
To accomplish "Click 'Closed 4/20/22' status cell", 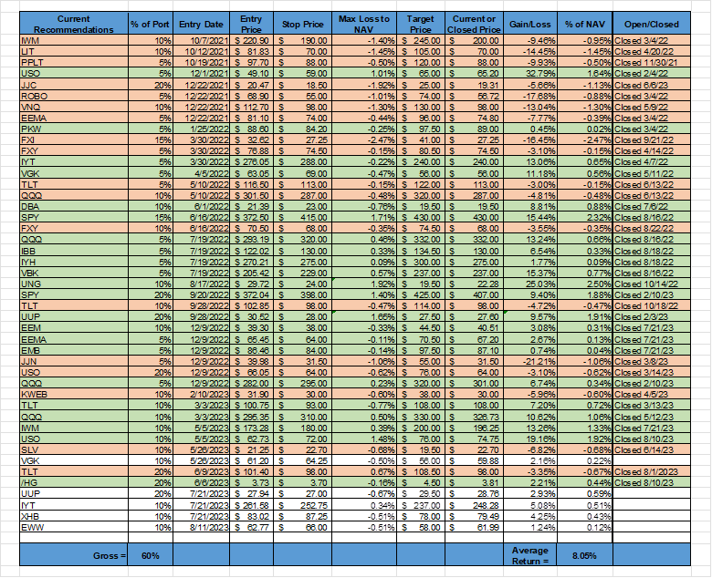I will 651,51.
